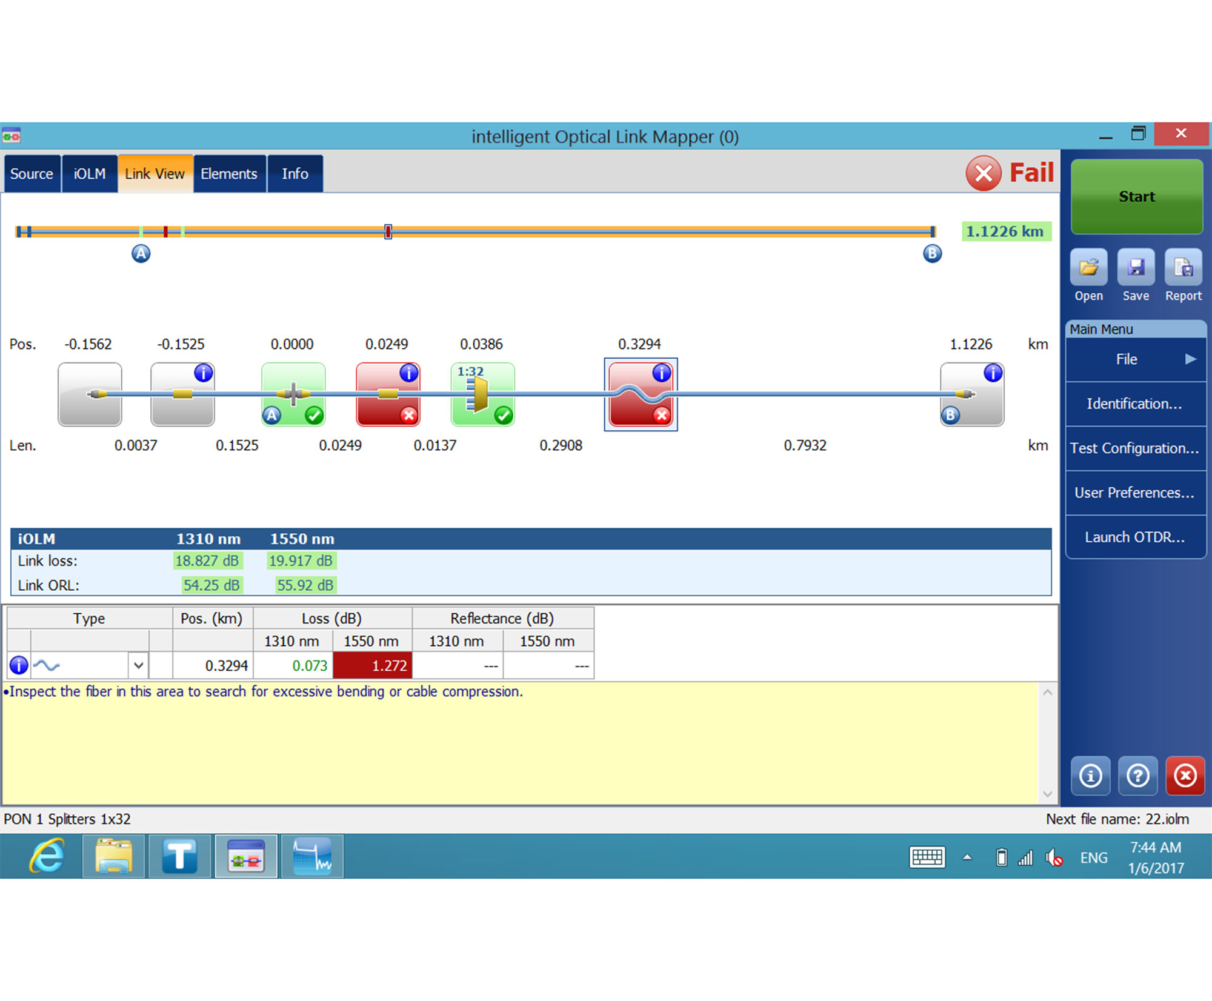
Task: Select the first launch connector element at -0.1562
Action: click(x=90, y=394)
